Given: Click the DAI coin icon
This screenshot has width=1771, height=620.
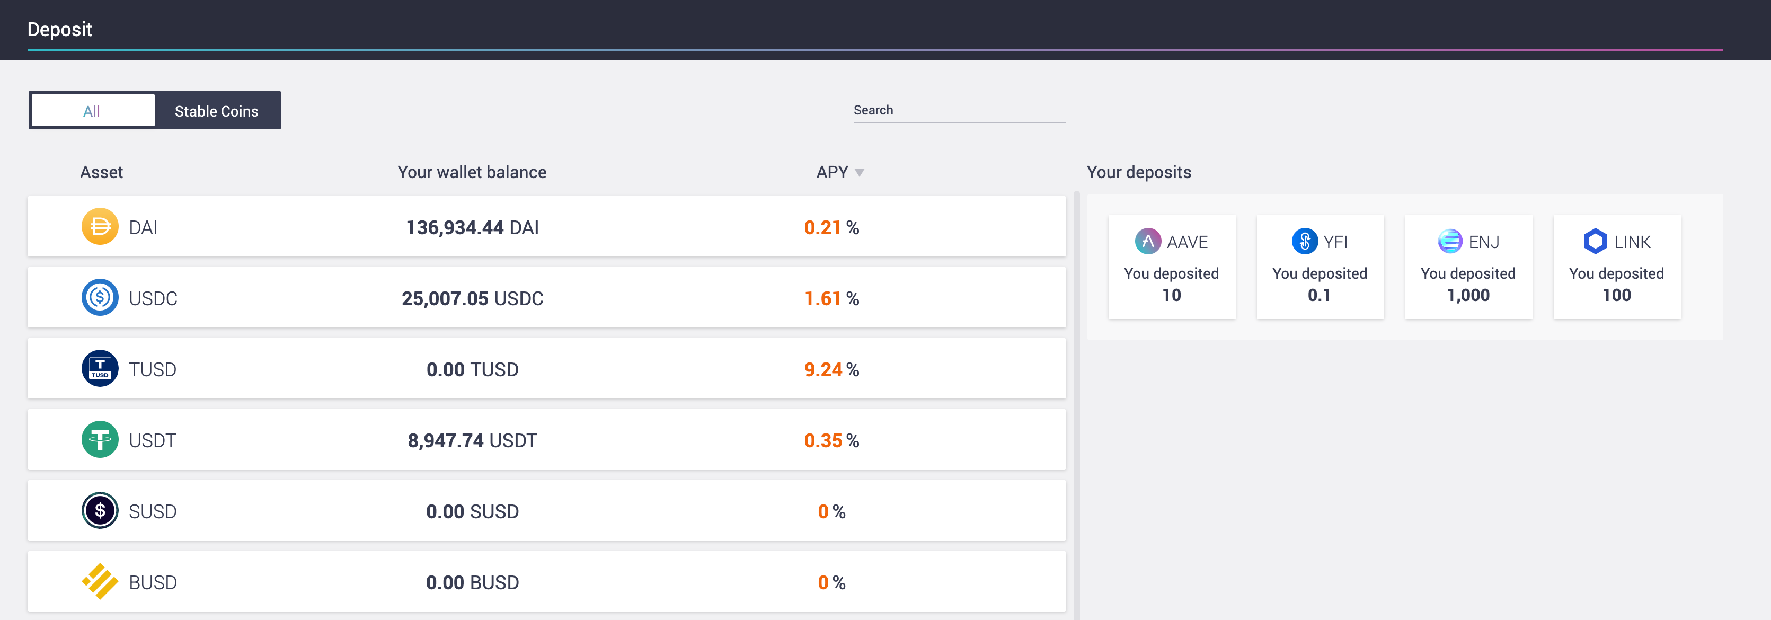Looking at the screenshot, I should (100, 227).
